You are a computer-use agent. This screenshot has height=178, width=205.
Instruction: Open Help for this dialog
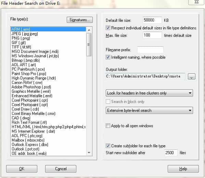tap(183, 169)
